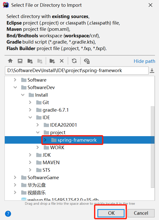Expand the IDEA202001 folder
The image size is (159, 220).
coord(38,125)
